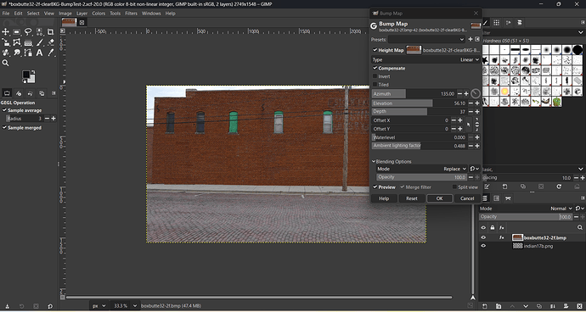Screen dimensions: 586x312
Task: Enable the Tiled checkbox
Action: pos(375,85)
